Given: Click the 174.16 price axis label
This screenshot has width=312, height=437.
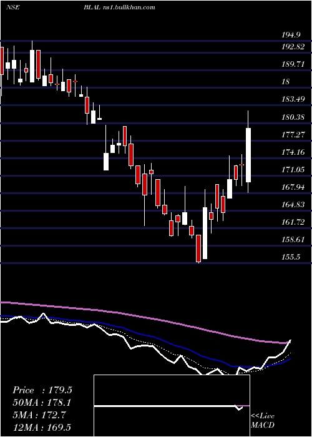Looking at the screenshot, I should (x=293, y=152).
